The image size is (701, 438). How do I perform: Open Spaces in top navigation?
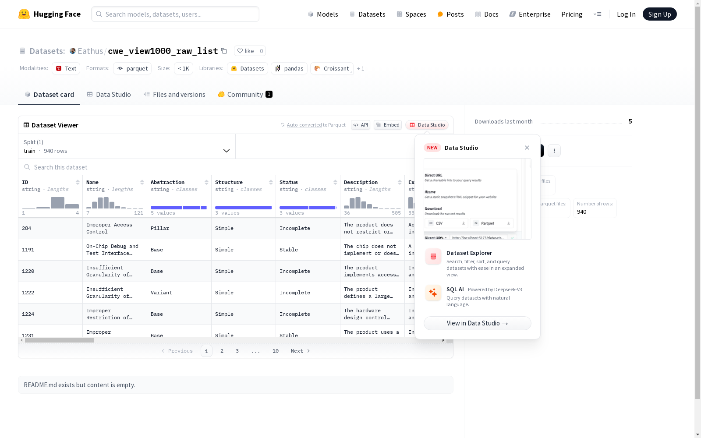click(x=411, y=14)
